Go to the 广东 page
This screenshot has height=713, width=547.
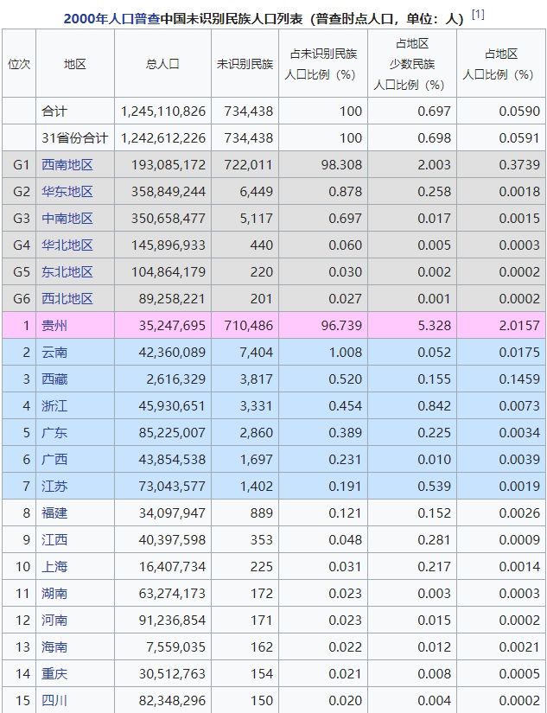[x=54, y=433]
